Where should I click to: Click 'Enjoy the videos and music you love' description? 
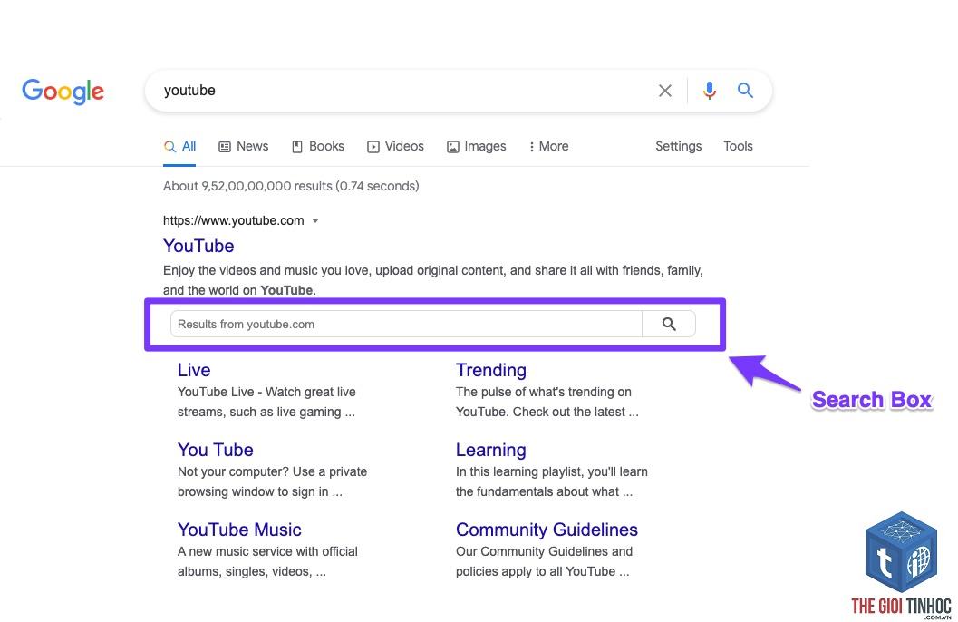pos(433,280)
